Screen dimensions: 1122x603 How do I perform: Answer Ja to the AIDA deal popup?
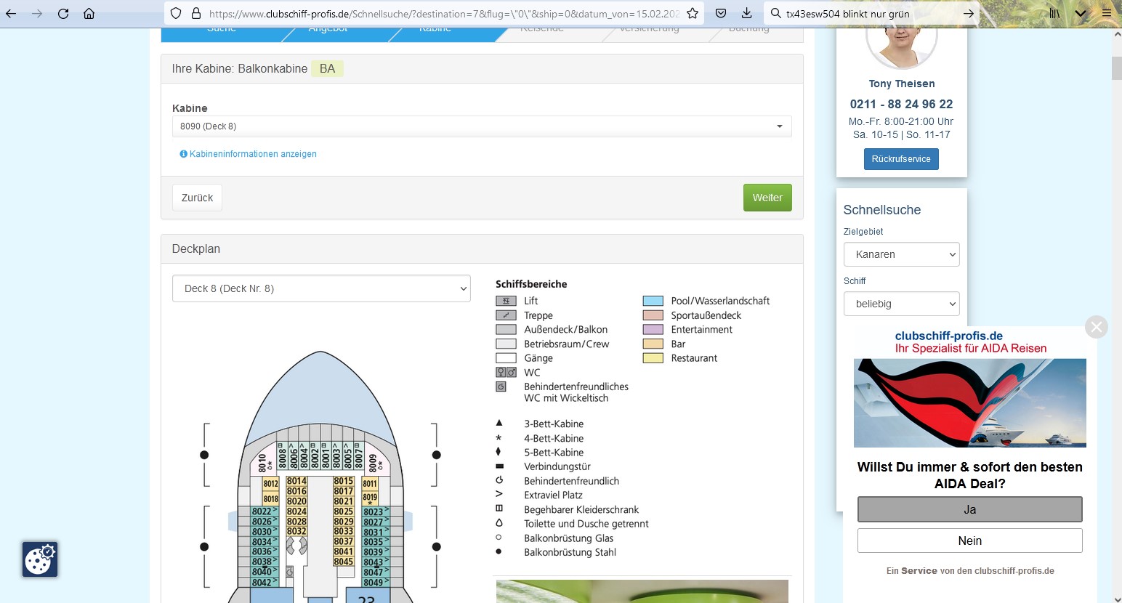(969, 509)
